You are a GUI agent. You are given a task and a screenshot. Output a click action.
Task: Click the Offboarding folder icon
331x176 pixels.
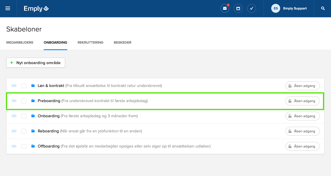point(33,146)
